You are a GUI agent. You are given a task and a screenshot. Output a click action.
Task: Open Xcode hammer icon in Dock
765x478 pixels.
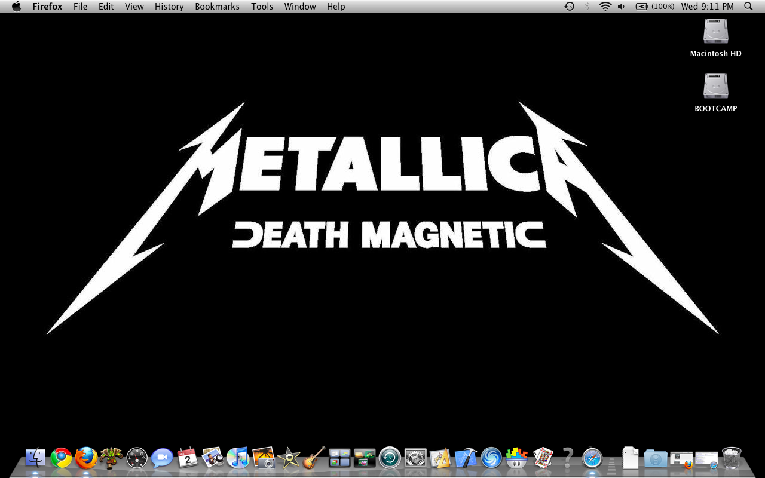coord(466,458)
